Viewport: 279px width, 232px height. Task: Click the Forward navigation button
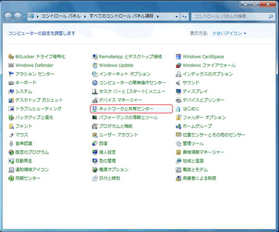tap(18, 17)
